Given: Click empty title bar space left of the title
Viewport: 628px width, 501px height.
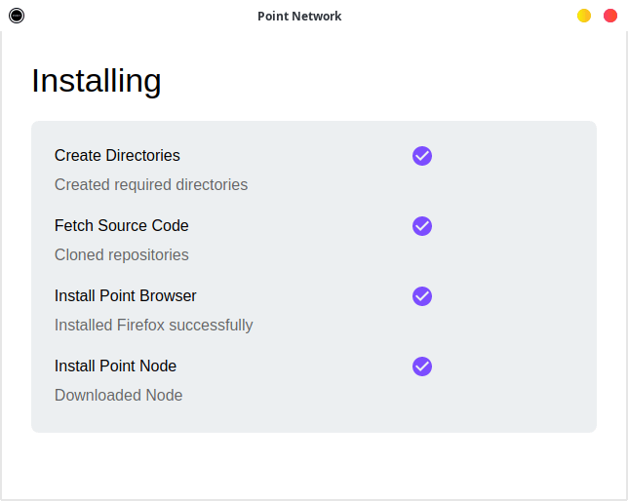Looking at the screenshot, I should [x=137, y=16].
